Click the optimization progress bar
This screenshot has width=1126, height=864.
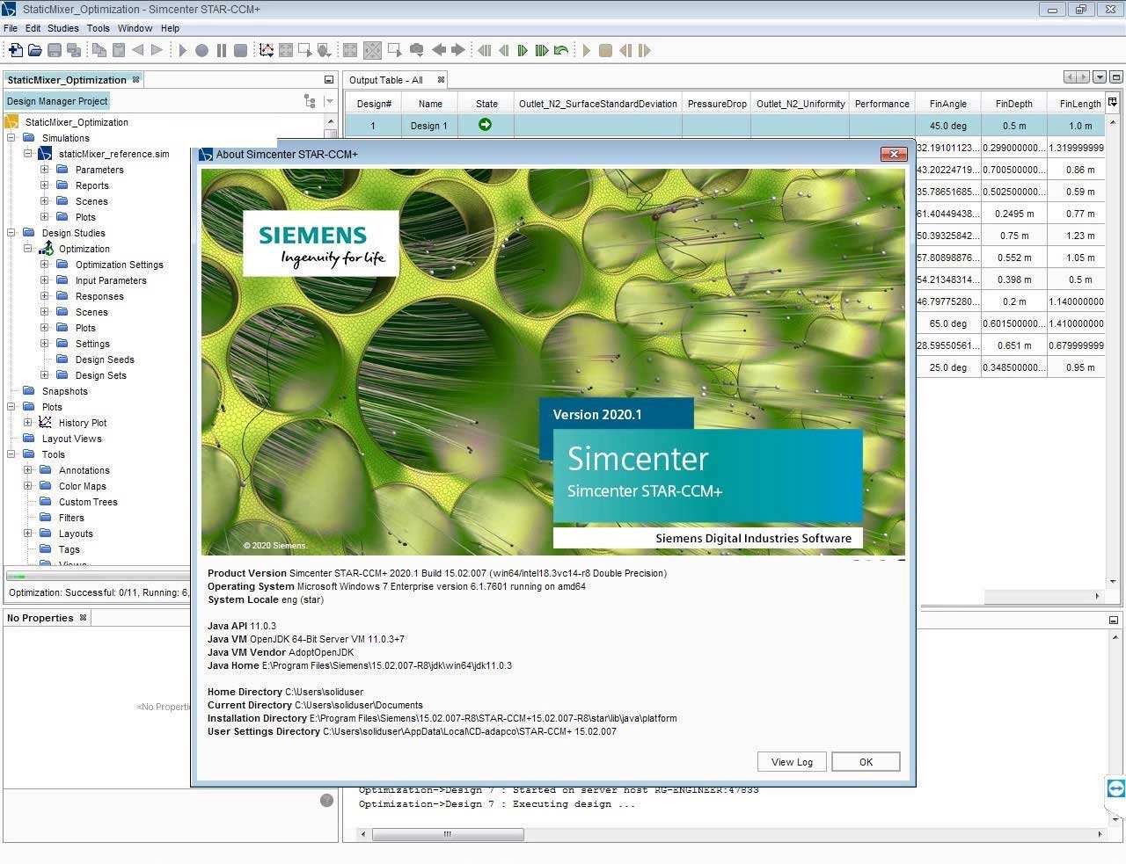point(97,576)
